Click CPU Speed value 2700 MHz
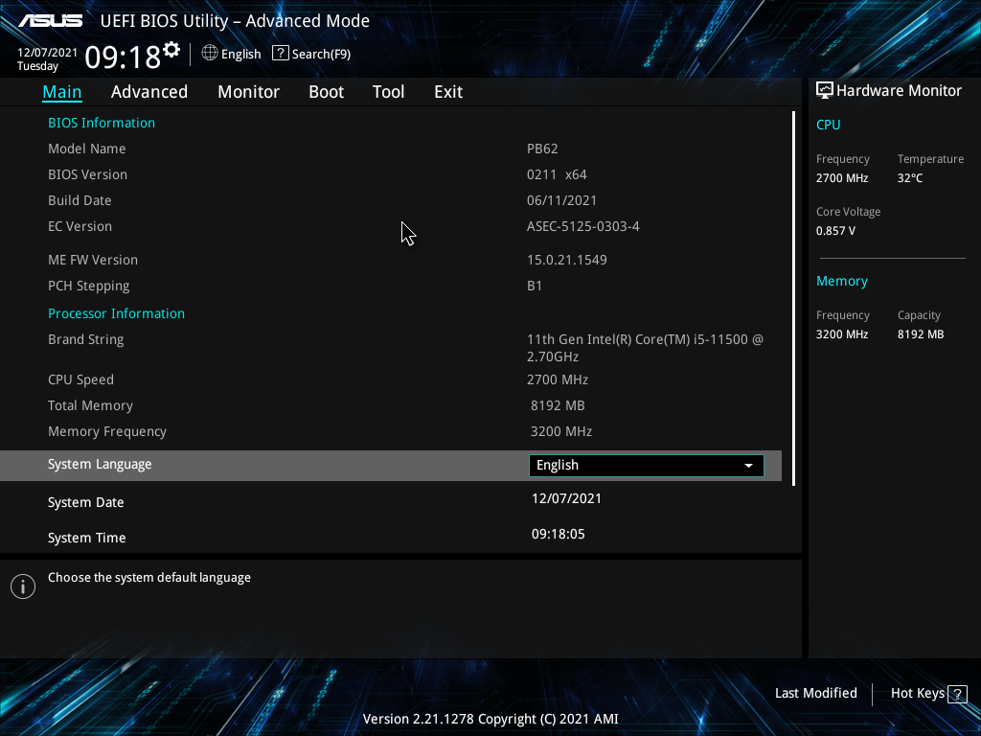The width and height of the screenshot is (981, 736). pyautogui.click(x=558, y=379)
